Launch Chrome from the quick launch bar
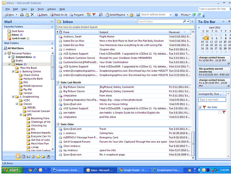The height and width of the screenshot is (176, 231). click(x=30, y=170)
